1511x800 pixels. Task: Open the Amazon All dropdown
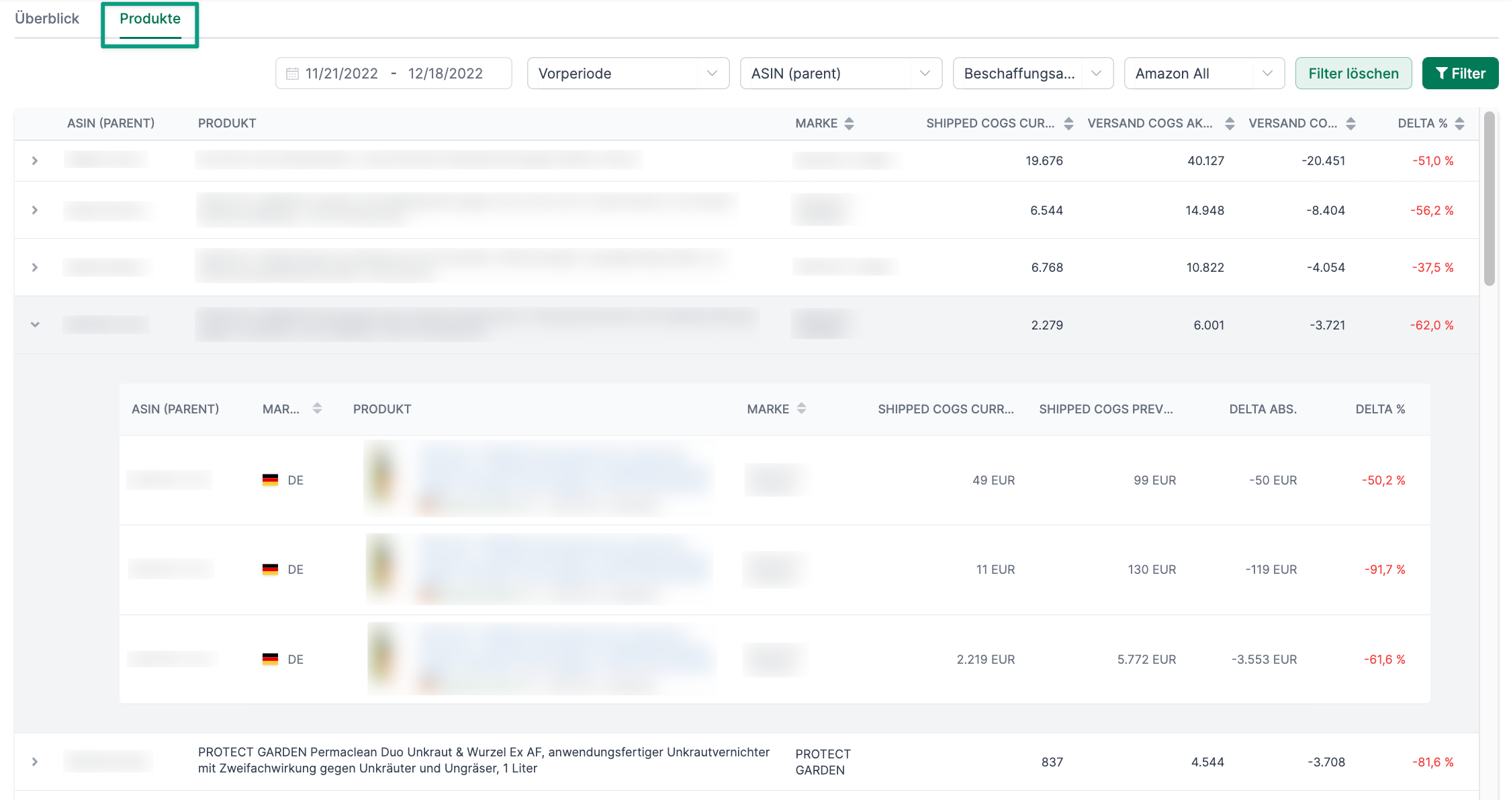tap(1204, 73)
